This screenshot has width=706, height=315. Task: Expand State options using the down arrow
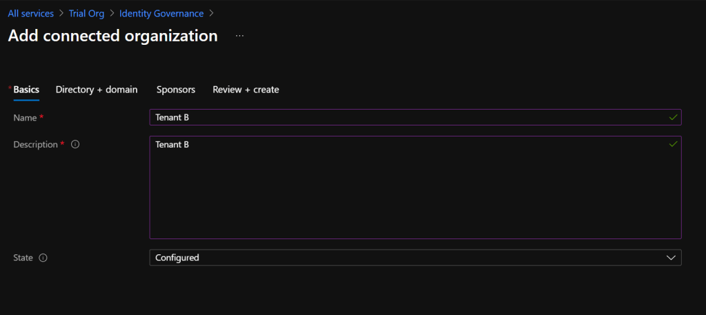[671, 258]
